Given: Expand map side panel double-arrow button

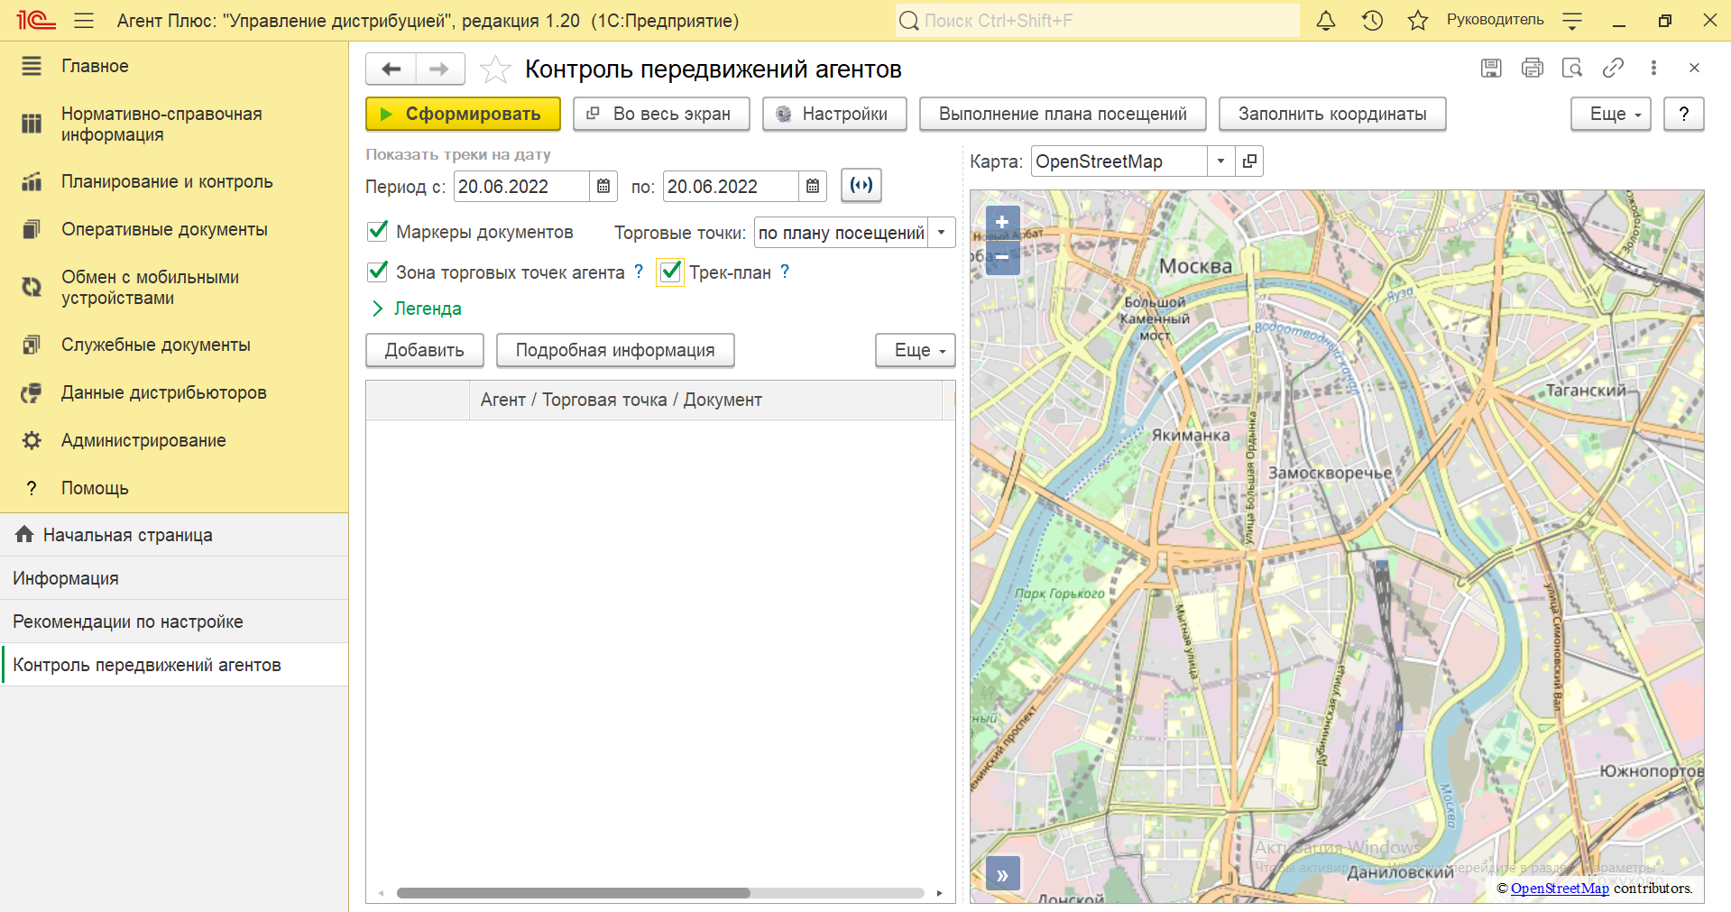Looking at the screenshot, I should tap(1002, 875).
